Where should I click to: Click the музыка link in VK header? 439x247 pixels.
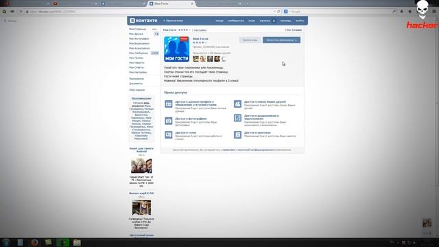tap(265, 21)
